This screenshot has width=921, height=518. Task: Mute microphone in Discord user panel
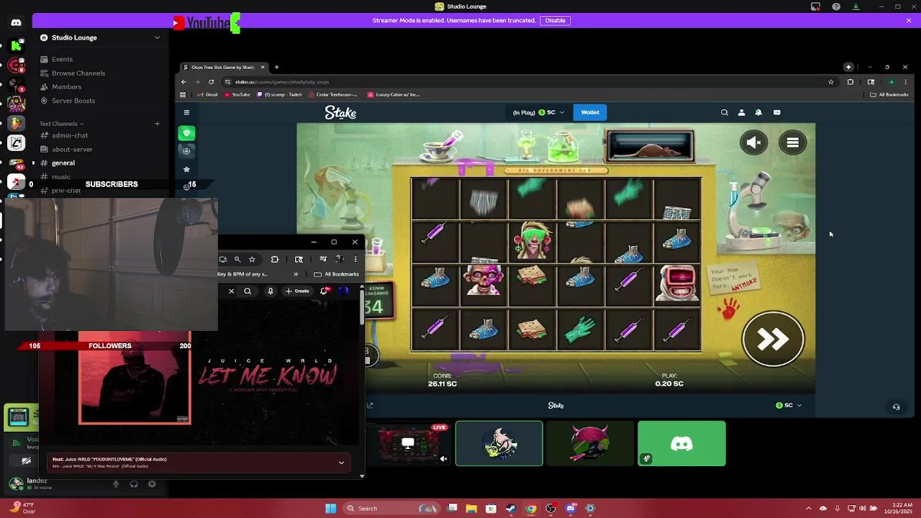116,484
